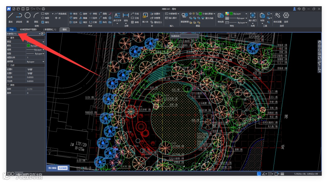The width and height of the screenshot is (328, 182).
Task: Activate the 复制 copy tool
Action: [x=73, y=18]
